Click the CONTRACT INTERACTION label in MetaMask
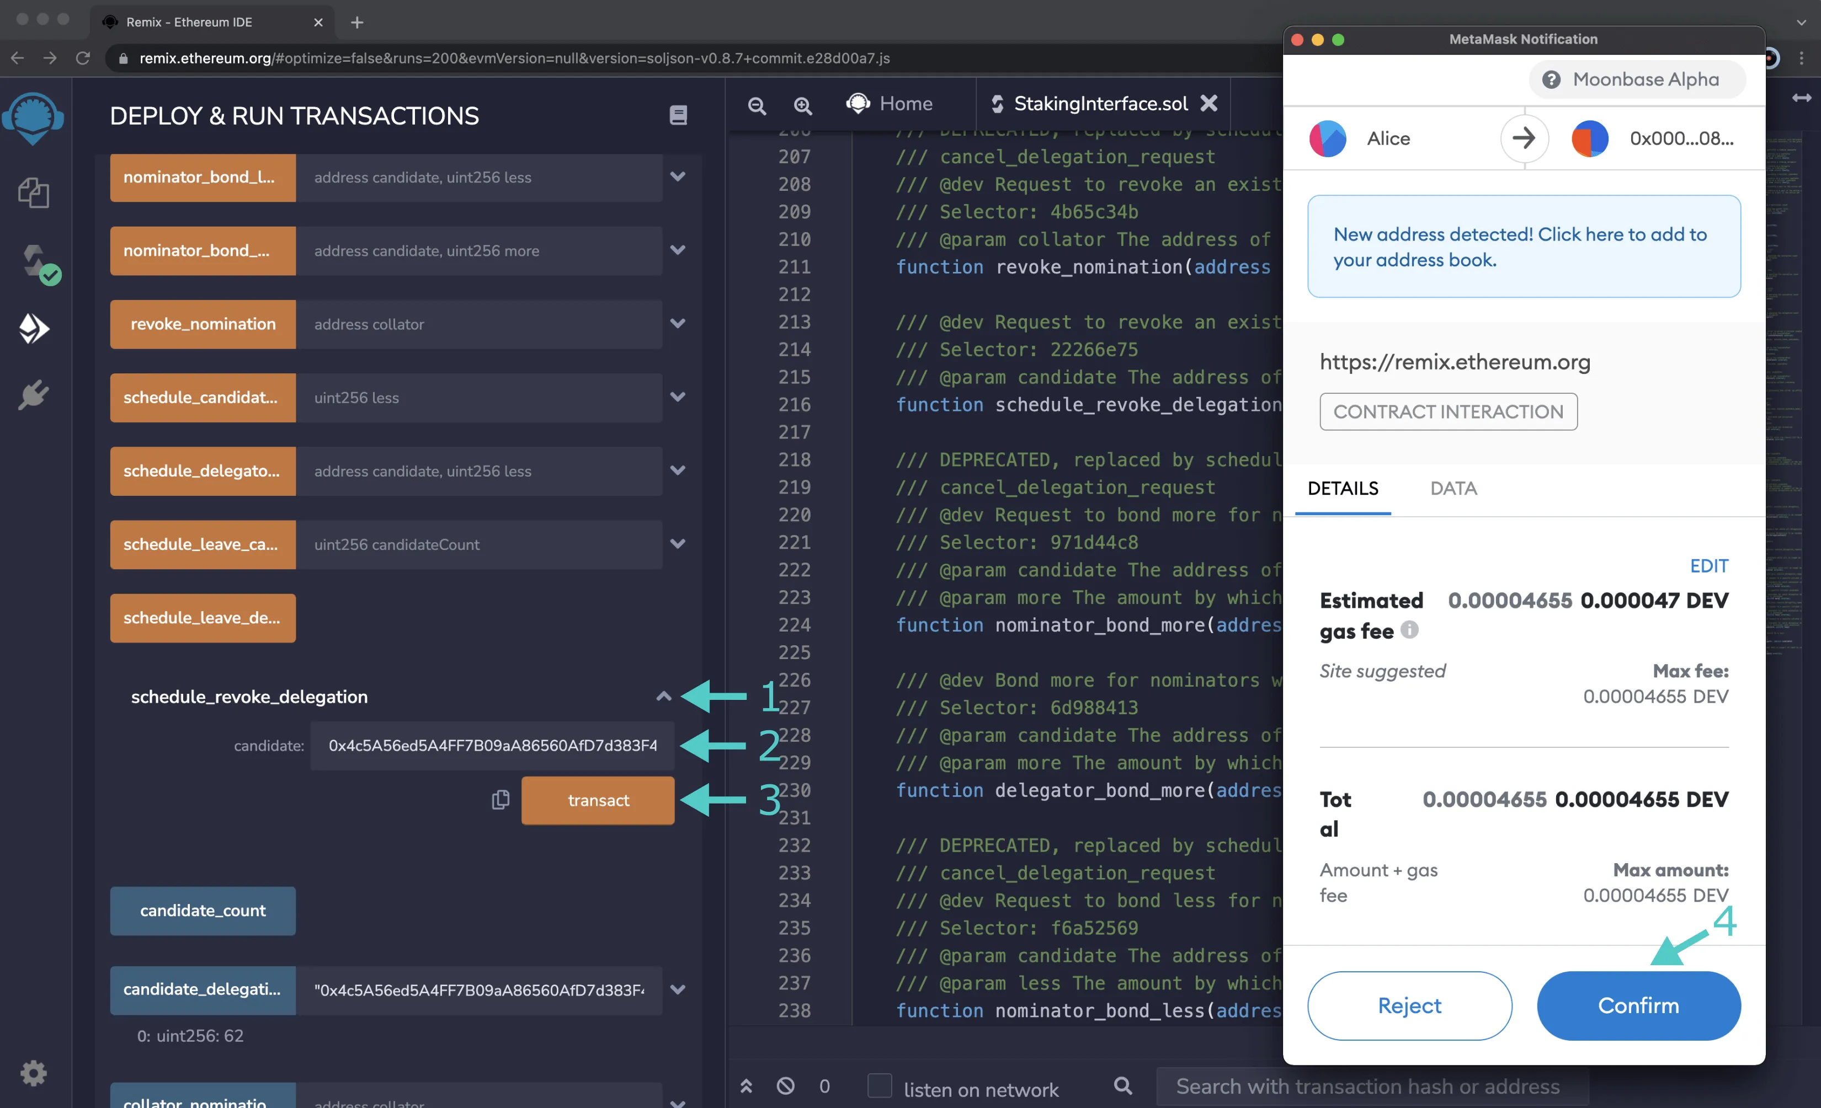 [1448, 411]
